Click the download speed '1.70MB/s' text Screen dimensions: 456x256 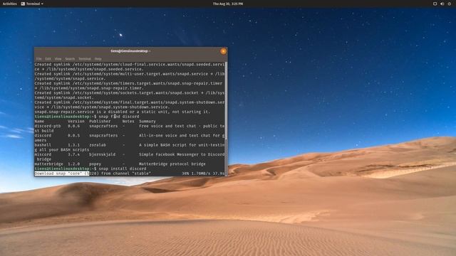pos(201,174)
